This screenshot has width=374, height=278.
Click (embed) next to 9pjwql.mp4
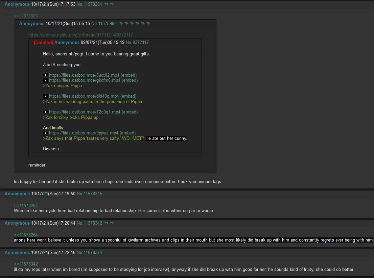[x=127, y=133]
